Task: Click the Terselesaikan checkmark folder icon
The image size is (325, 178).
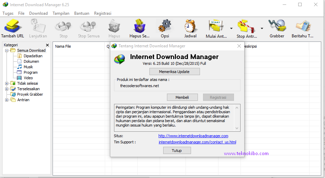Action: pyautogui.click(x=13, y=89)
